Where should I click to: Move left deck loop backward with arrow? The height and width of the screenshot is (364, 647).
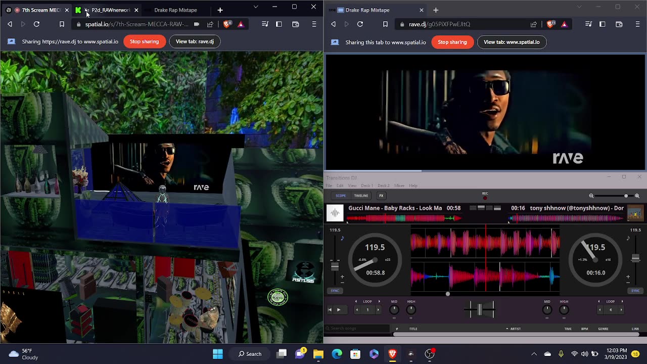point(356,301)
